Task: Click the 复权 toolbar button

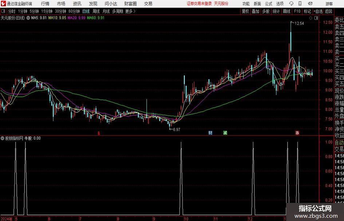Action: 245,11
